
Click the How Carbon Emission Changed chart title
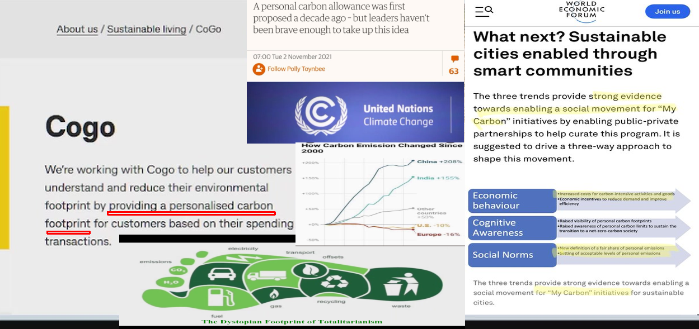click(x=382, y=148)
